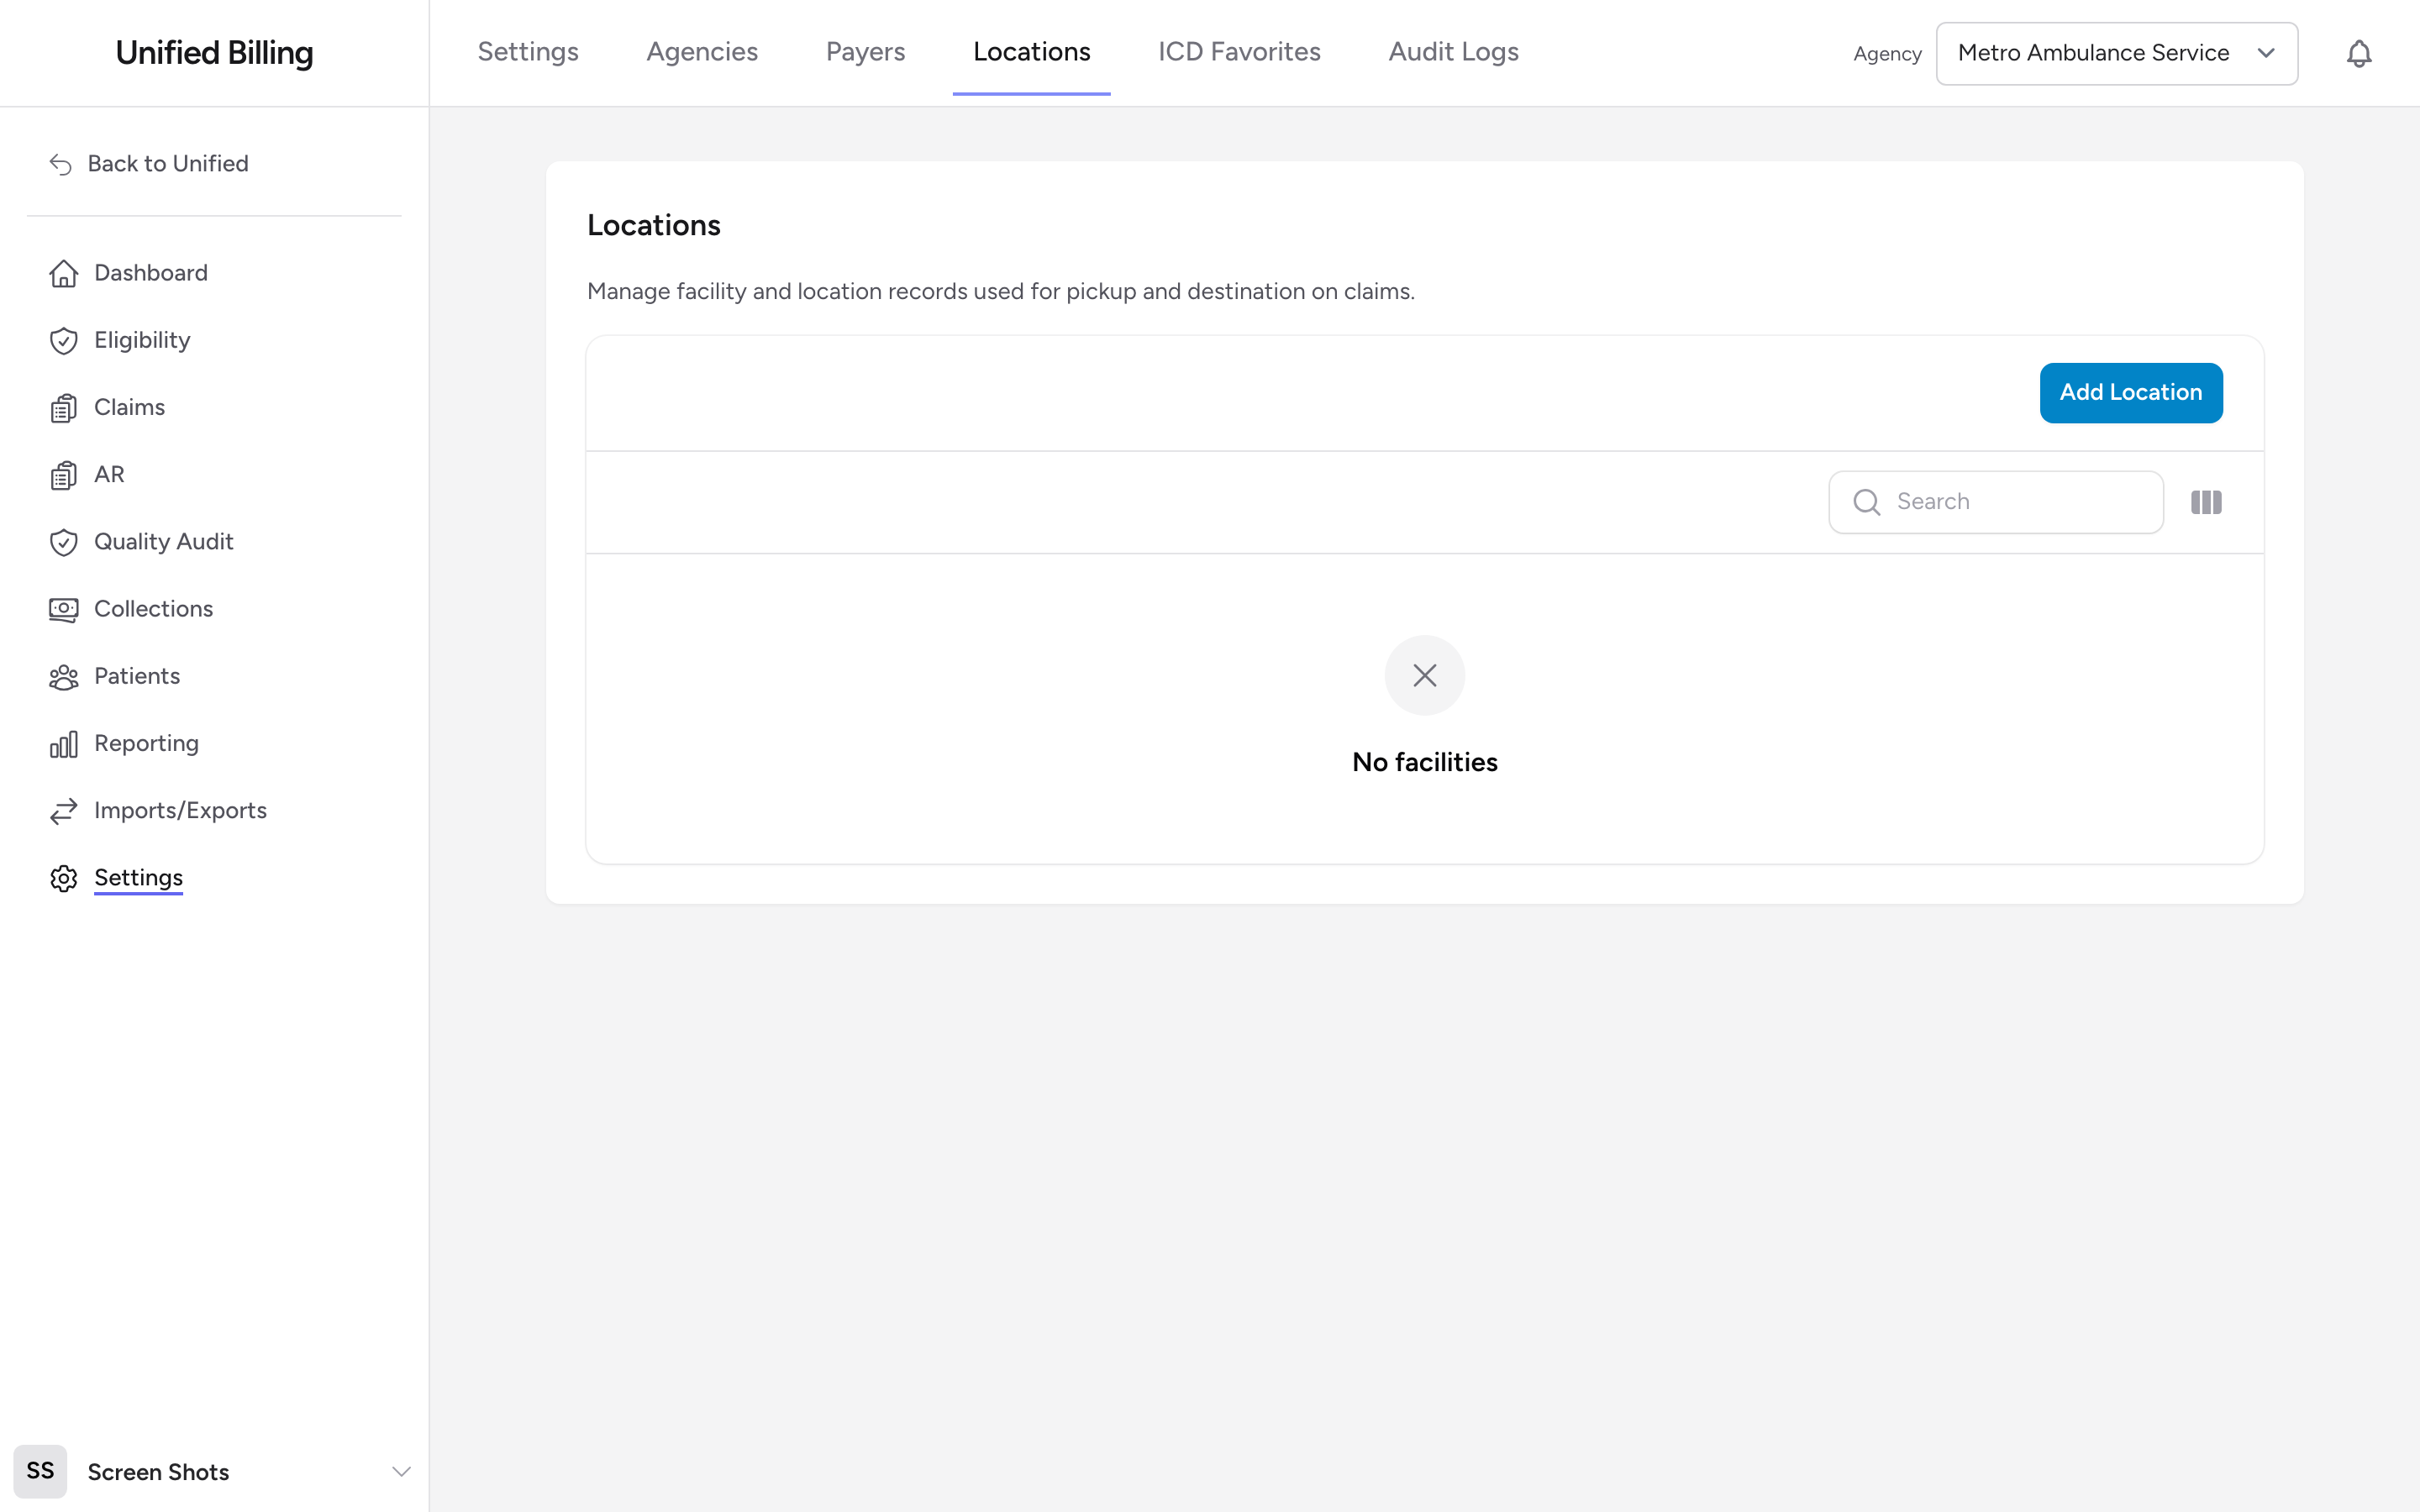The image size is (2420, 1512).
Task: Click the Add Location button
Action: coord(2130,393)
